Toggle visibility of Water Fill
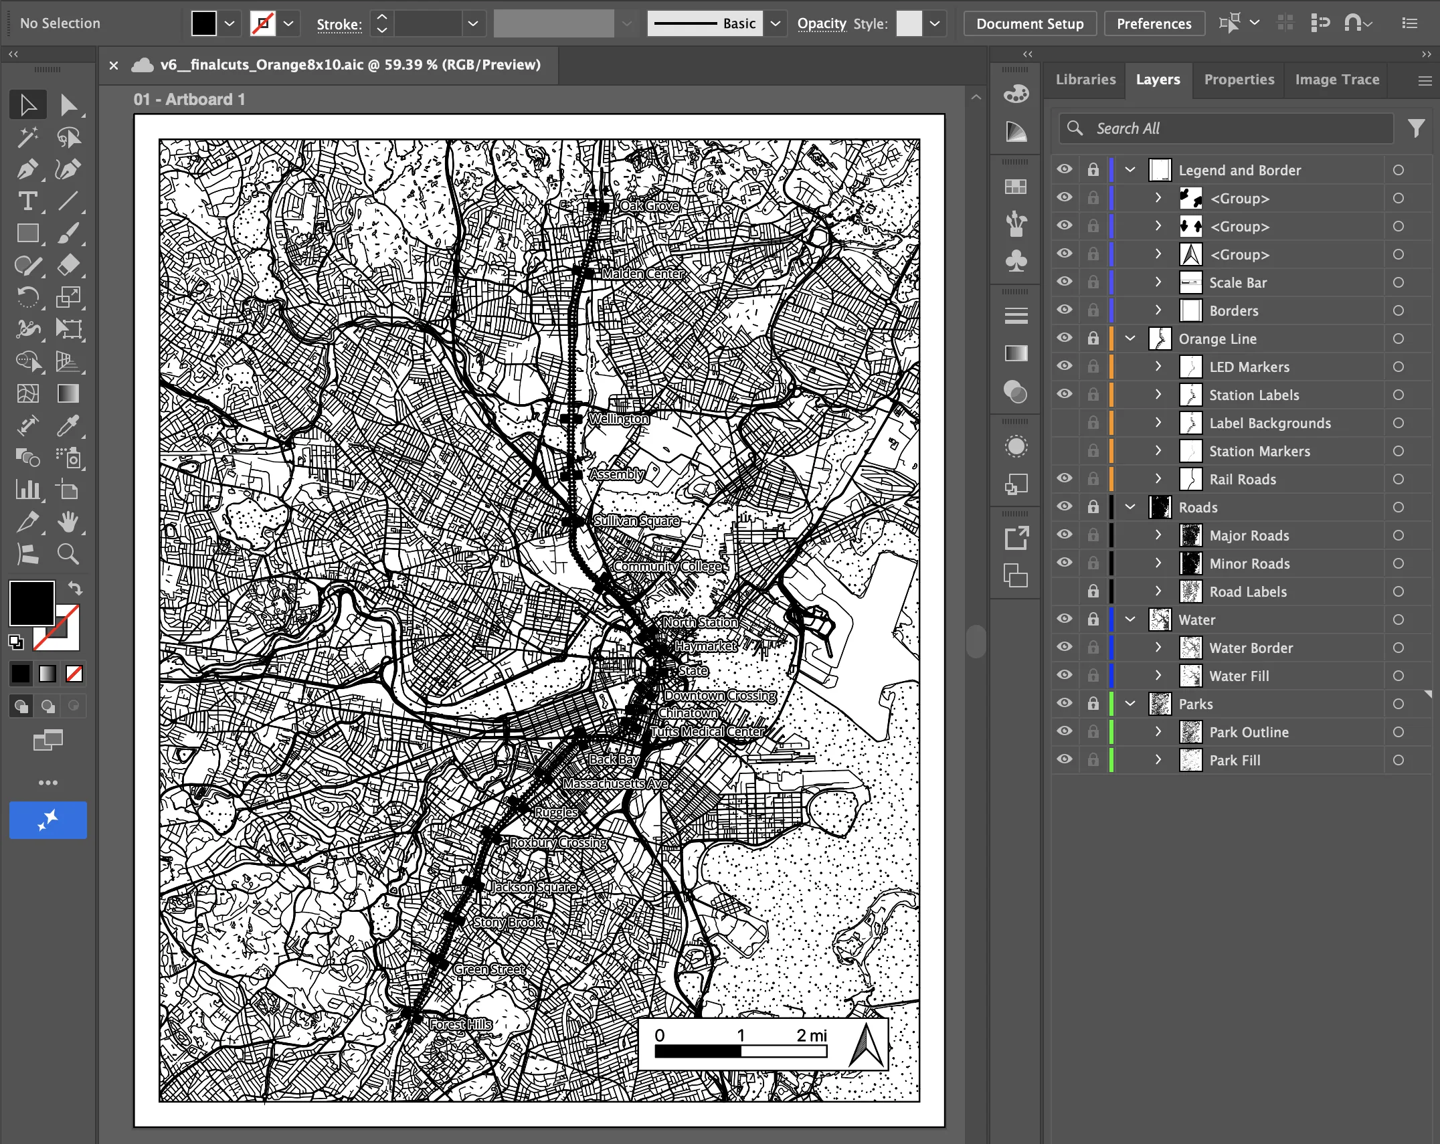This screenshot has width=1440, height=1144. coord(1065,676)
